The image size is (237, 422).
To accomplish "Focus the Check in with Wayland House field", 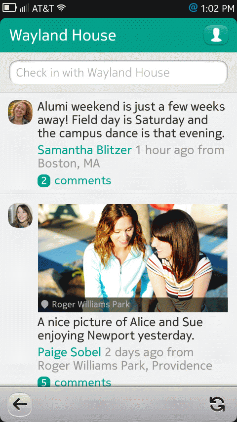I will tap(118, 73).
